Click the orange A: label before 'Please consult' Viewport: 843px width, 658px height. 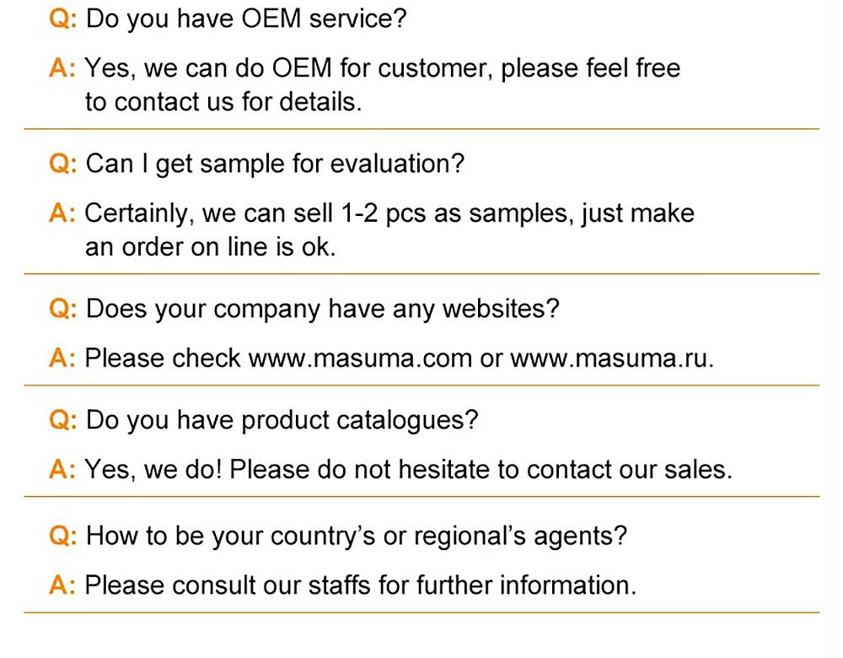(x=64, y=585)
